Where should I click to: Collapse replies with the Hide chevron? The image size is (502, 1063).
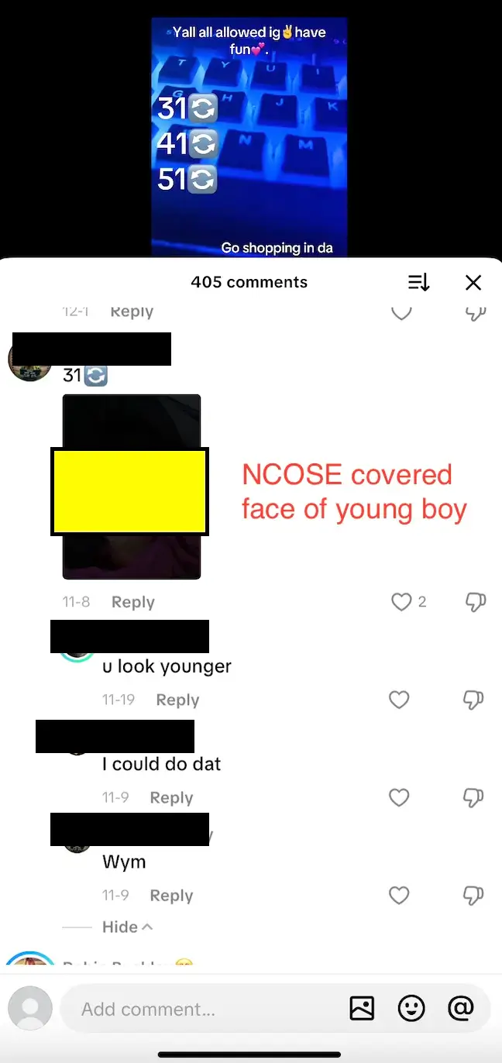coord(128,927)
